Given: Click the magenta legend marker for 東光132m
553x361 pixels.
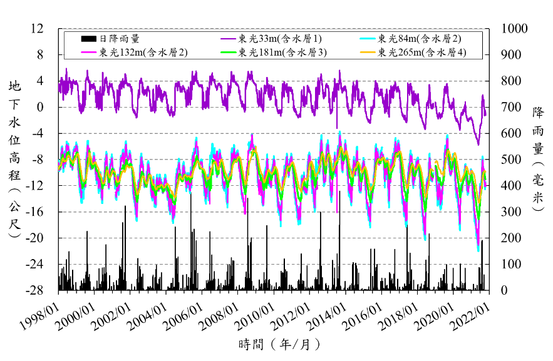Looking at the screenshot, I should point(88,53).
